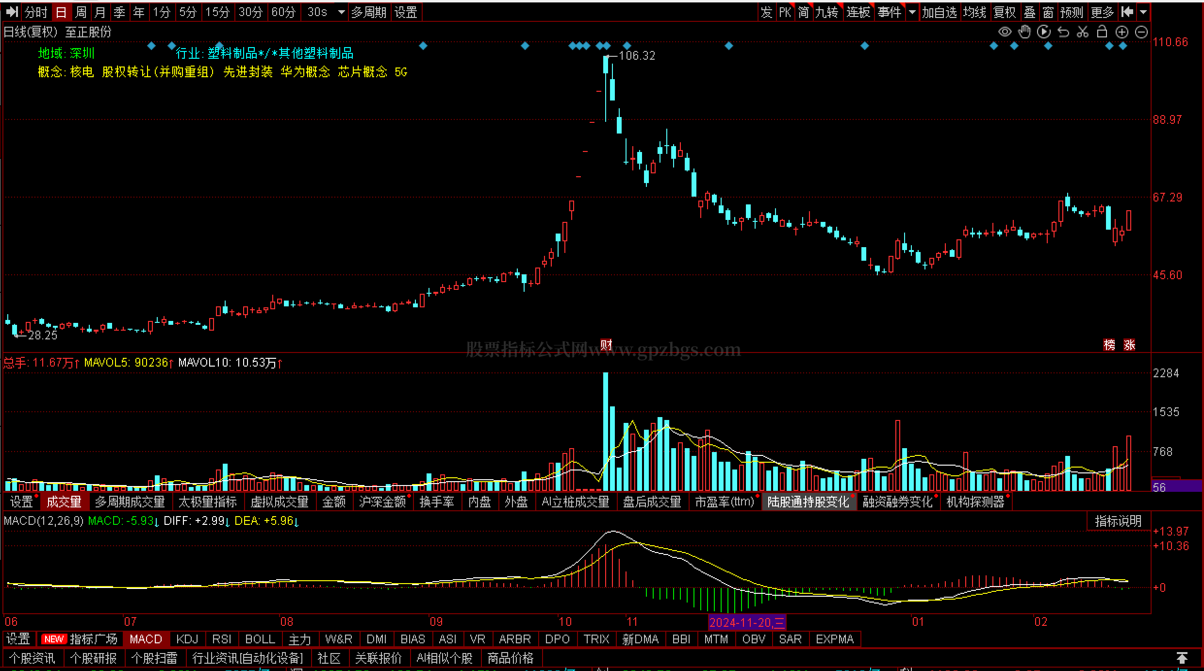Switch to the 融资融券变化 tab
1204x671 pixels.
pos(898,502)
